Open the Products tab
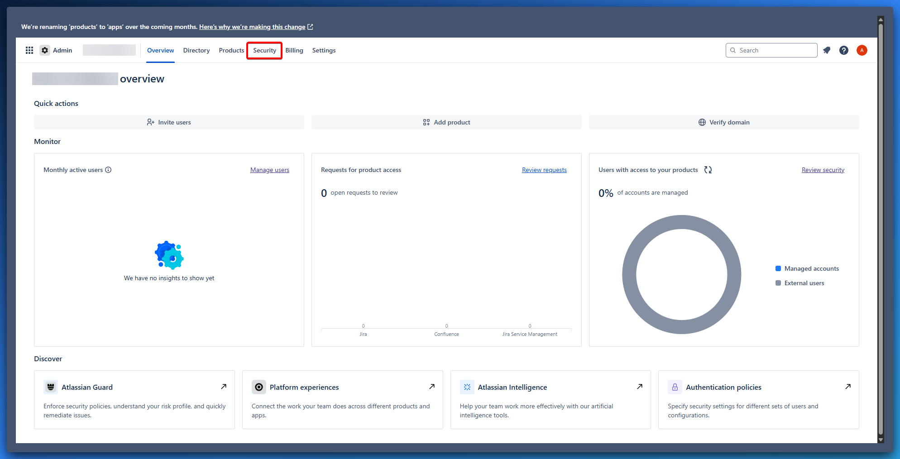Viewport: 900px width, 459px height. pyautogui.click(x=231, y=50)
